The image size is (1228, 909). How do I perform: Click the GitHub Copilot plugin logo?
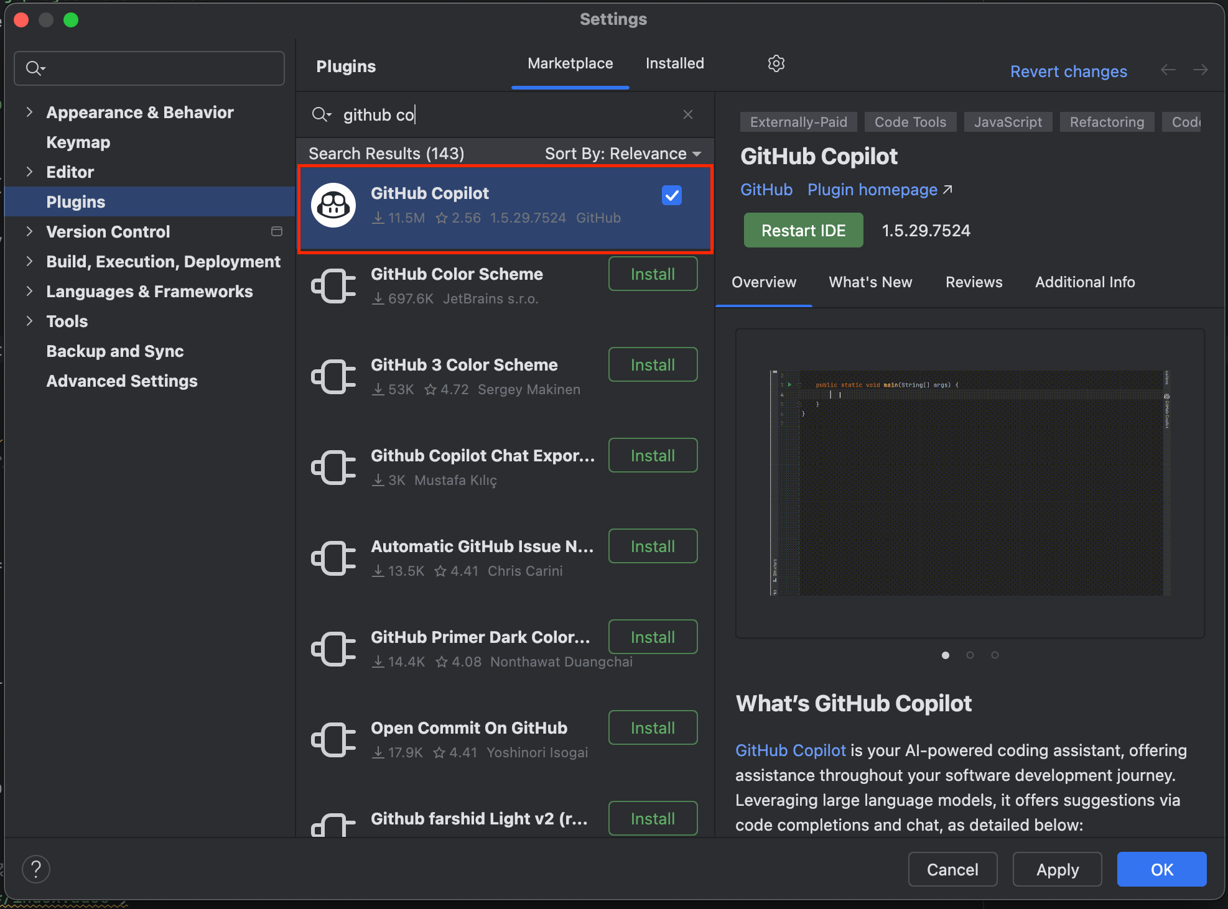coord(333,205)
